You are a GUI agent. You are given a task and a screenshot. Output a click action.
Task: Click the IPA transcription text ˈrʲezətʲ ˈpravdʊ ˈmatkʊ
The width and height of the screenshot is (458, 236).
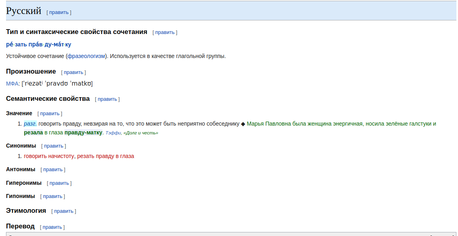click(57, 84)
